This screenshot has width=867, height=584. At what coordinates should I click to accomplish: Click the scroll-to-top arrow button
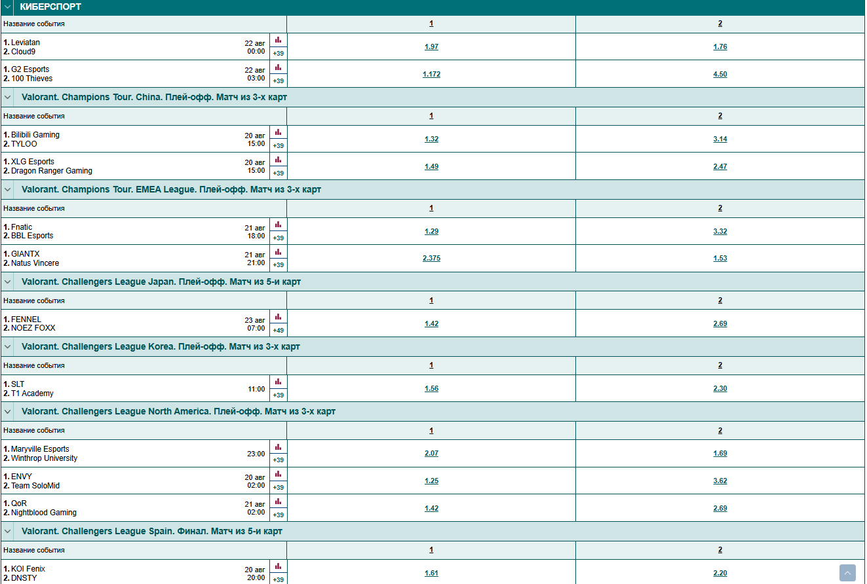point(848,573)
